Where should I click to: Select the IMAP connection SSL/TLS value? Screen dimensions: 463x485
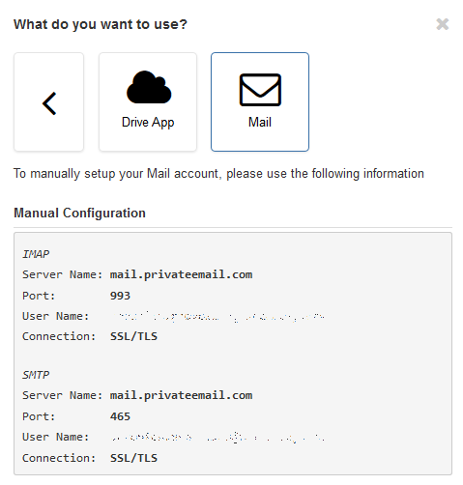[x=133, y=336]
